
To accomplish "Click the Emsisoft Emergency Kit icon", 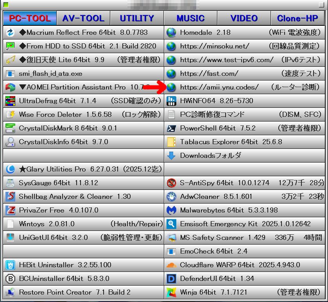I will [x=171, y=224].
